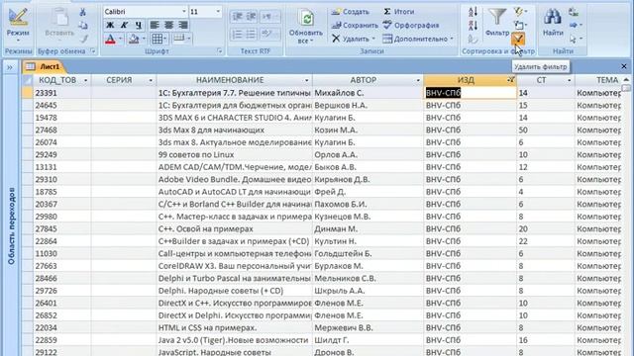Open the НАИМЕНОВАНИЕ column filter arrow
The image size is (634, 356).
pyautogui.click(x=306, y=80)
